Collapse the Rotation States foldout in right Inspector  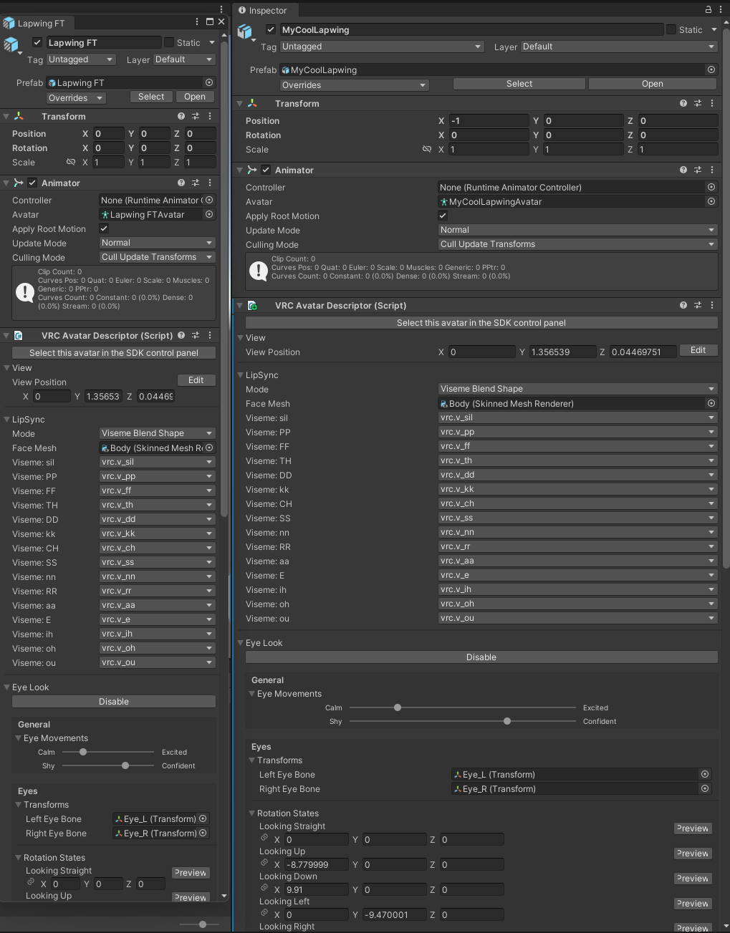coord(252,813)
